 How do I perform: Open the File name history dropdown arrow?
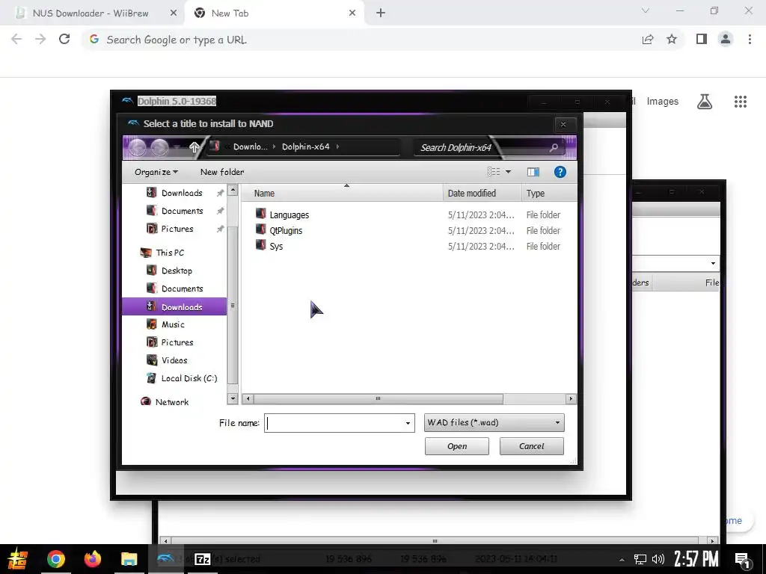[408, 423]
